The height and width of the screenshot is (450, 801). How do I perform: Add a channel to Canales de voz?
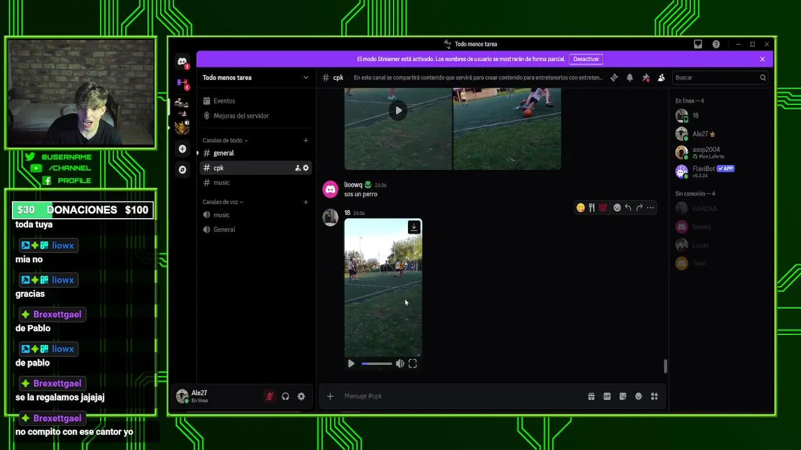tap(305, 202)
